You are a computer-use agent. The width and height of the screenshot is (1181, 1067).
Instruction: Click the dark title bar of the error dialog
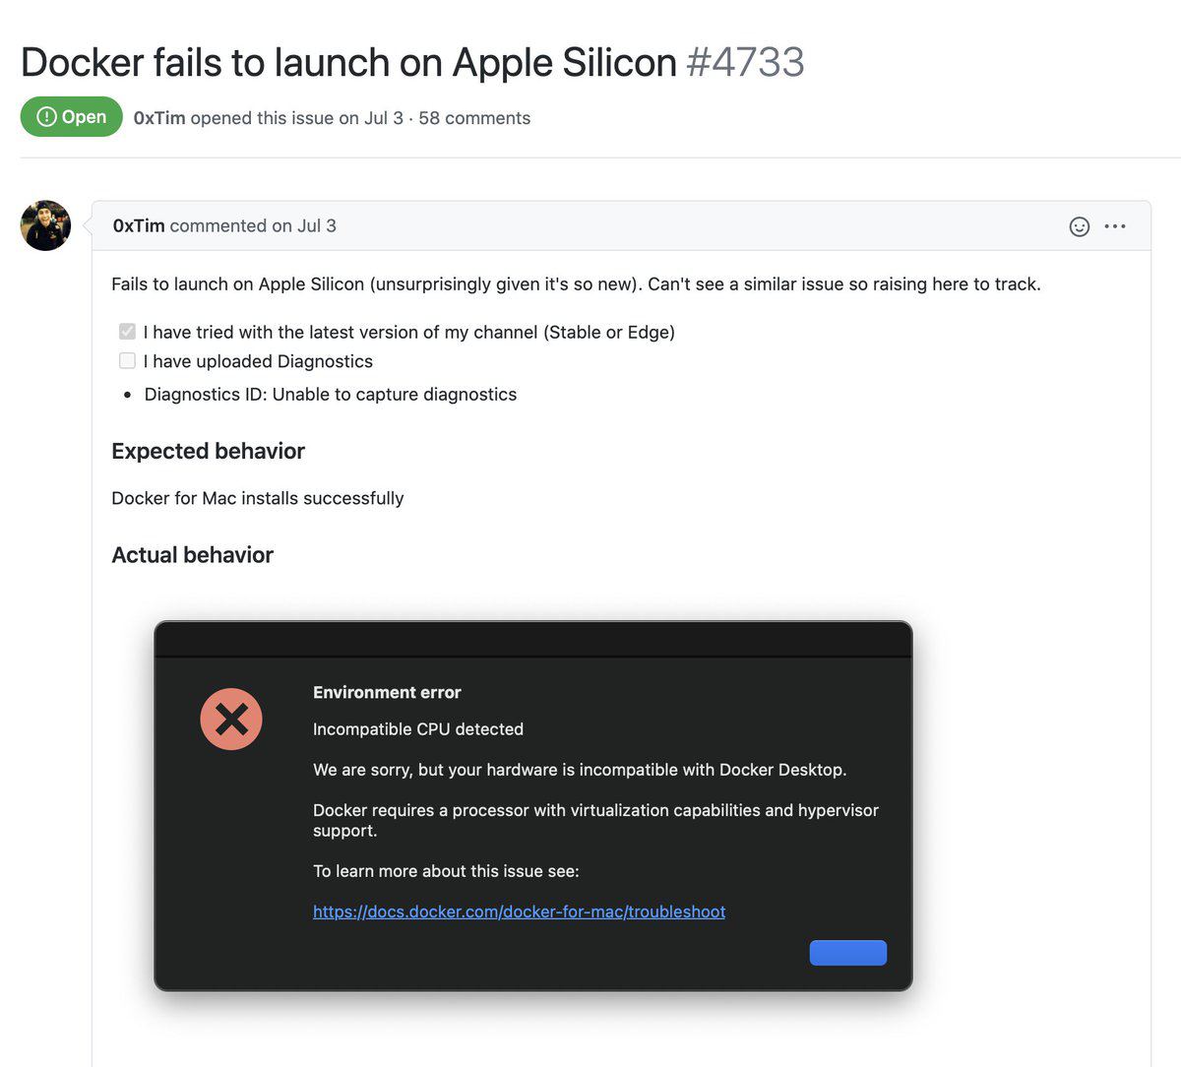point(532,640)
